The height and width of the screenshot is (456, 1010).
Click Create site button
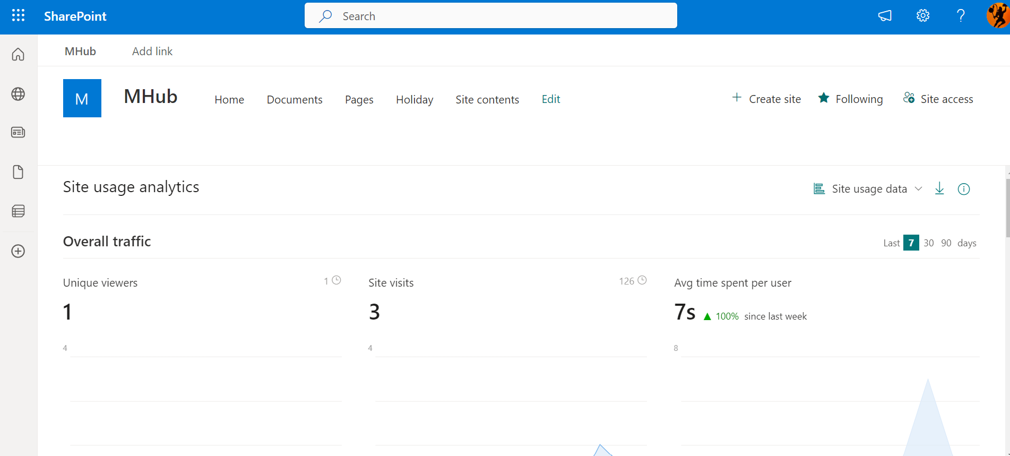pyautogui.click(x=766, y=99)
